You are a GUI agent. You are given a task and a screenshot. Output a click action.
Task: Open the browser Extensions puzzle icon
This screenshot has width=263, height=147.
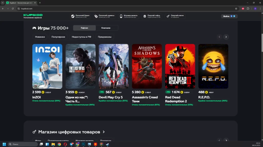coord(248,8)
